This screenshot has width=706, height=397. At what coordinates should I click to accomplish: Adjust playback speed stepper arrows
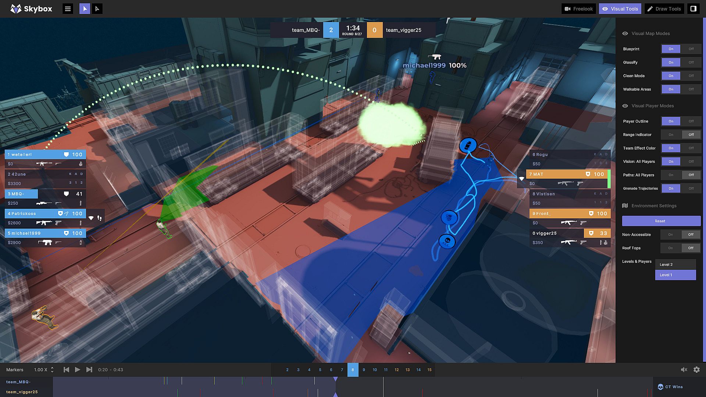coord(52,370)
